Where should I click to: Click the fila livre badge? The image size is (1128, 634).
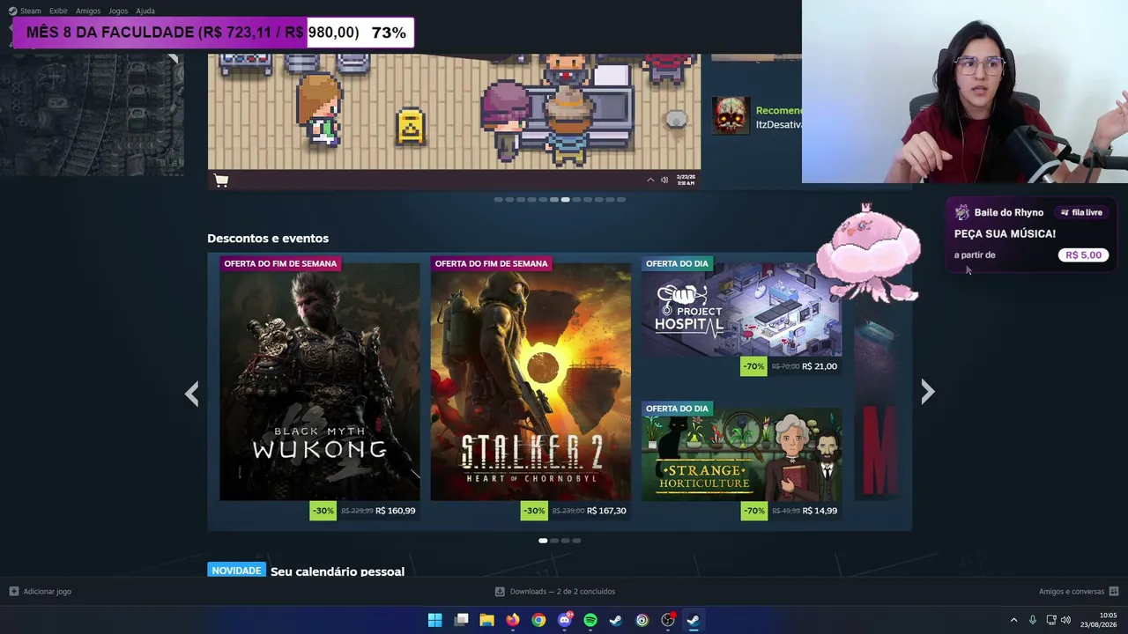point(1081,212)
